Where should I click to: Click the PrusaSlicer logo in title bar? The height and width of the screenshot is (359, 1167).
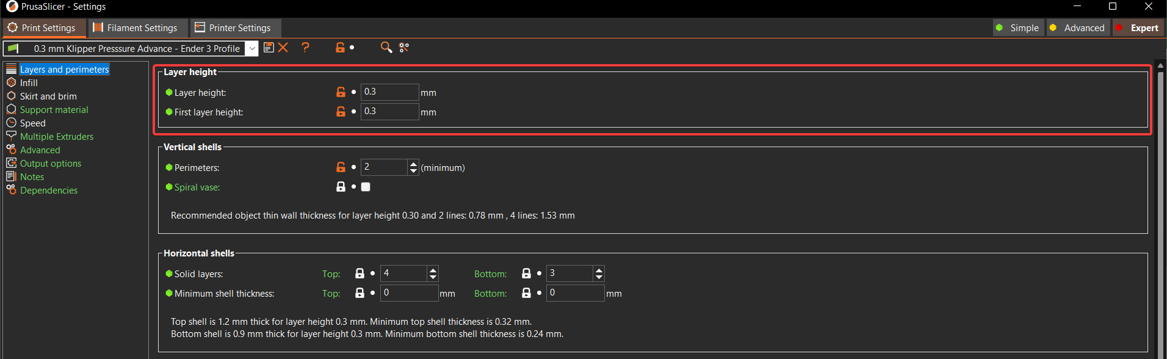12,7
